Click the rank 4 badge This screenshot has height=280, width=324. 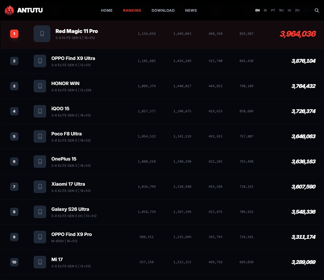(x=14, y=111)
